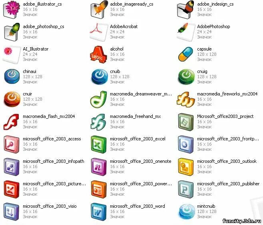Select the green cnuig power button icon

point(186,77)
